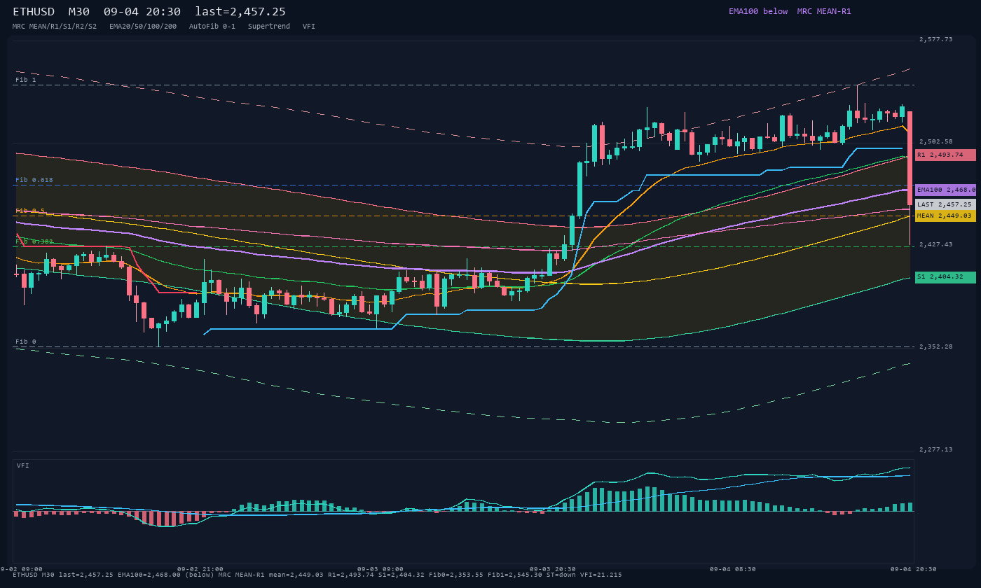
Task: Select the AutoFib 0-1 legend entry
Action: point(212,26)
